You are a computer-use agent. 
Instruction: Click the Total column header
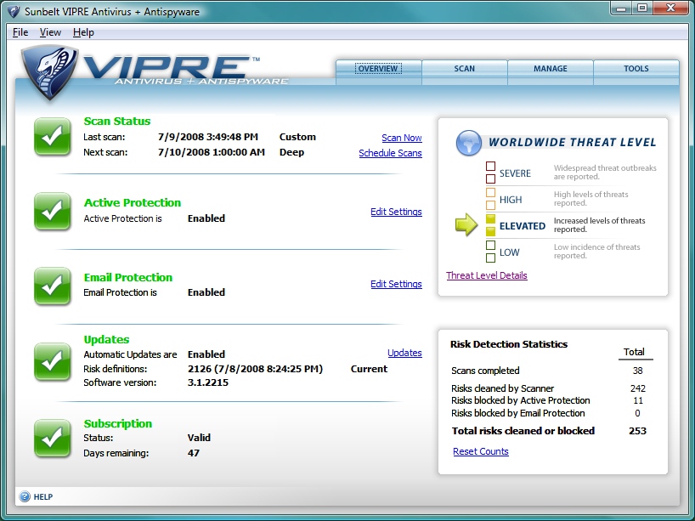point(634,352)
